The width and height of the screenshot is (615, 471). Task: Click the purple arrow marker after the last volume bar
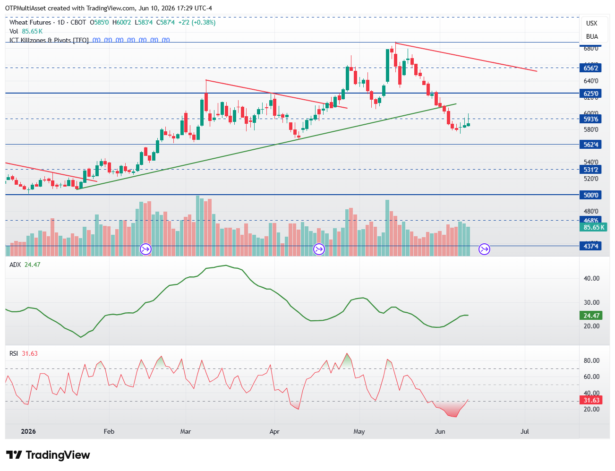coord(485,249)
